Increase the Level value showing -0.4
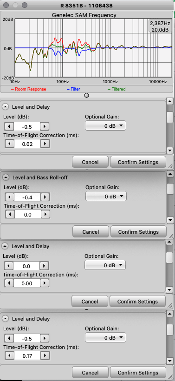The height and width of the screenshot is (381, 175). tap(45, 197)
